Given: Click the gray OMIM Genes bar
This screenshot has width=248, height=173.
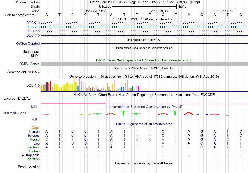Looking at the screenshot, I should [144, 64].
